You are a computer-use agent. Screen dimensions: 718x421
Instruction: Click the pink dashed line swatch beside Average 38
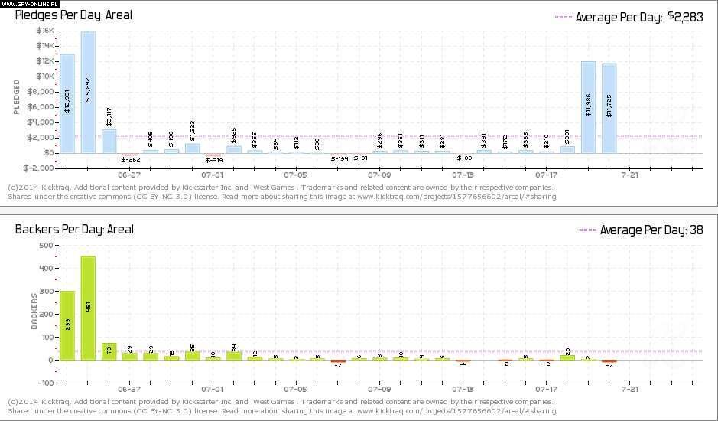[587, 230]
